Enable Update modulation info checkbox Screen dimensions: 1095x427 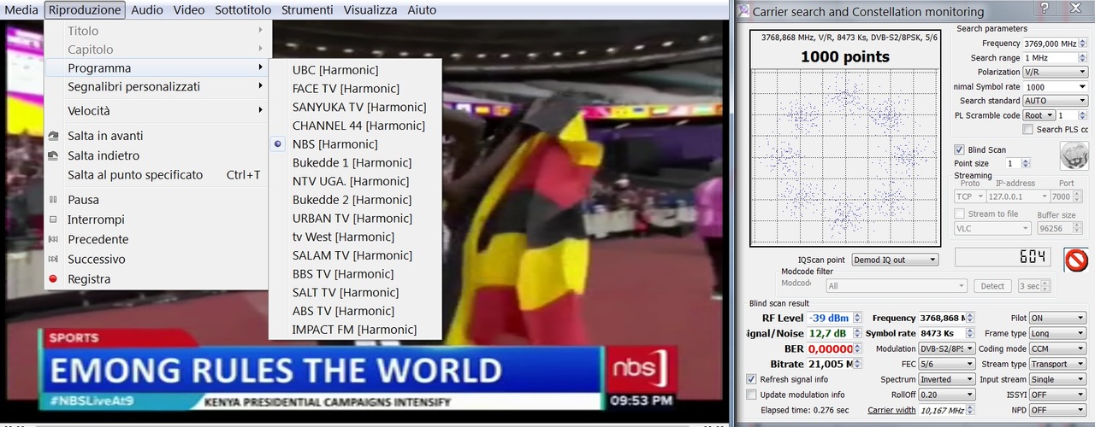751,395
